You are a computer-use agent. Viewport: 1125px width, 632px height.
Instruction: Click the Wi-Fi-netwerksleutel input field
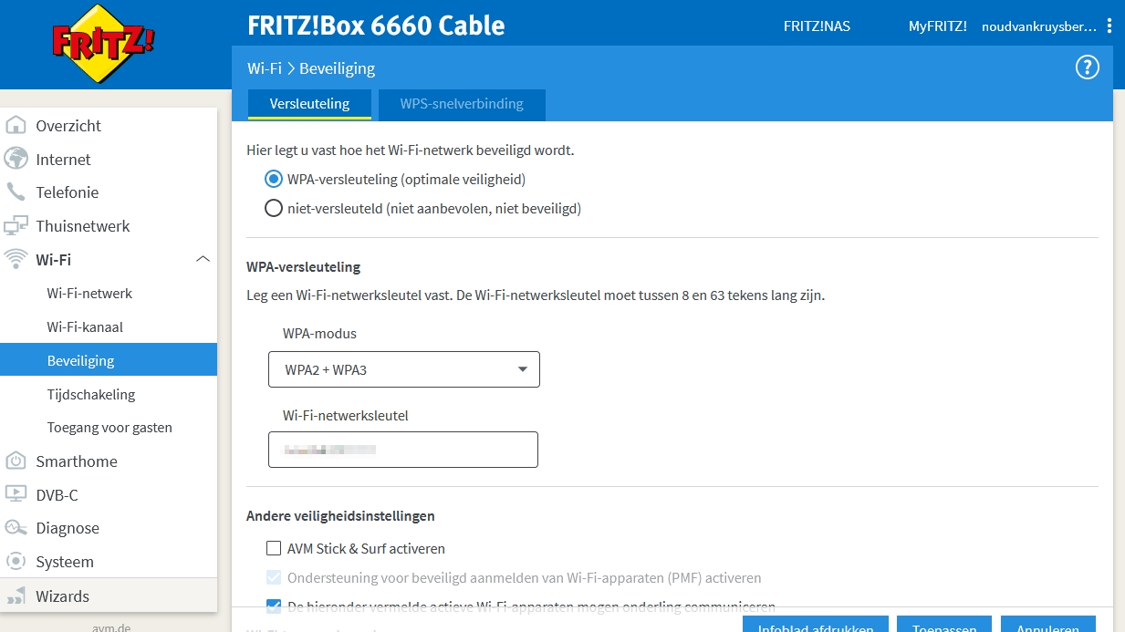[x=402, y=450]
